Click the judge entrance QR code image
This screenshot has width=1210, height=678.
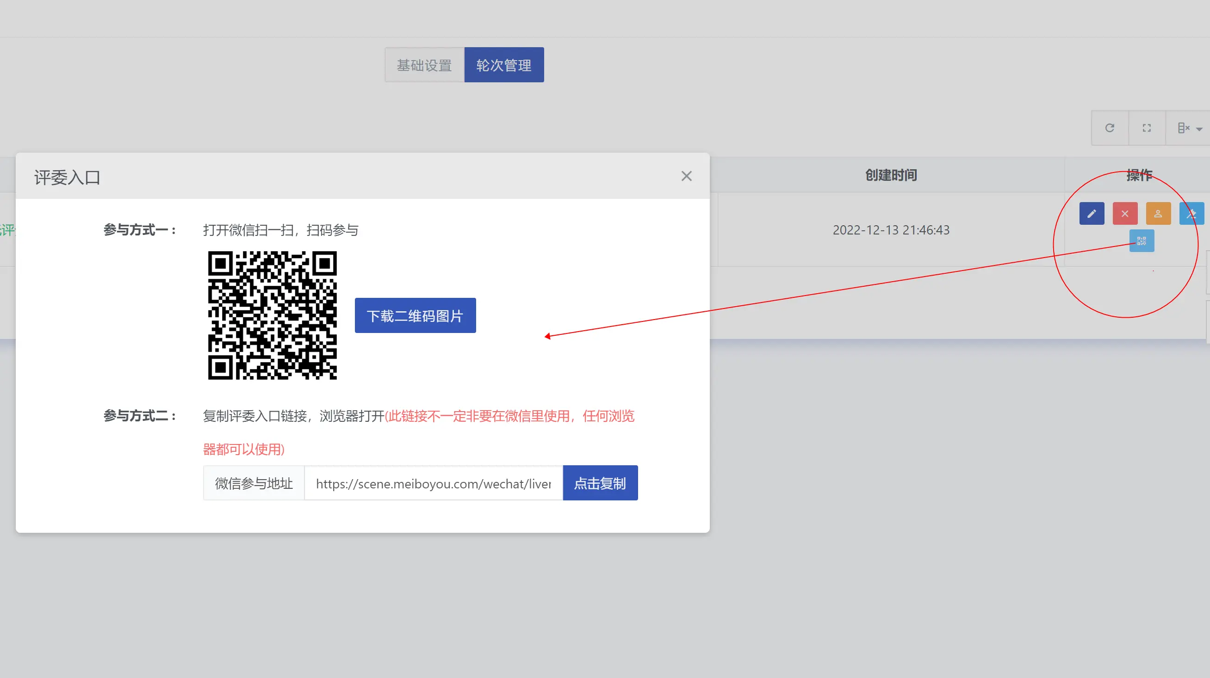pos(272,315)
